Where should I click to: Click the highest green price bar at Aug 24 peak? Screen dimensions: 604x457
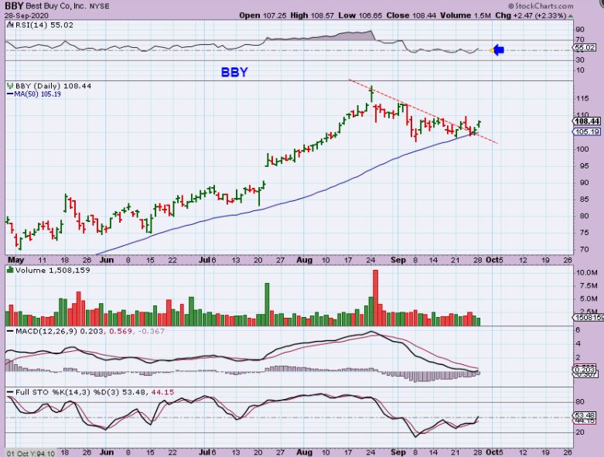point(371,94)
